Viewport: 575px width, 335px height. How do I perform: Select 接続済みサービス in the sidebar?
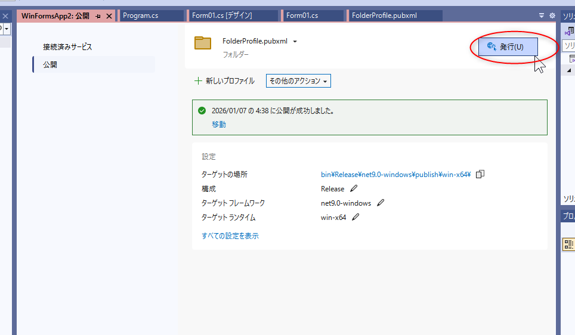point(67,46)
